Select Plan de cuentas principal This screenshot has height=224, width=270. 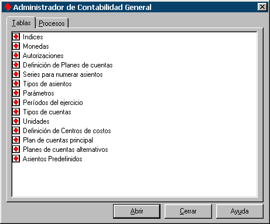coord(58,140)
